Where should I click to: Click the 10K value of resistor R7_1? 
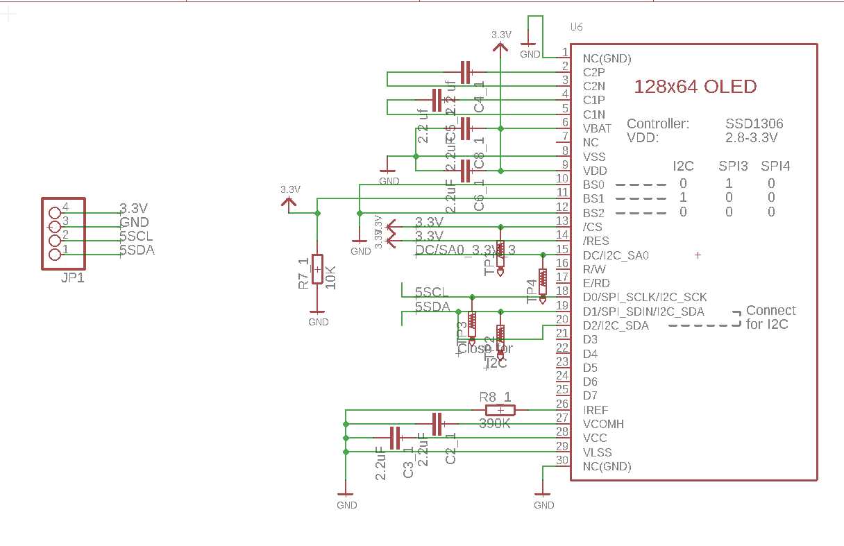point(331,277)
